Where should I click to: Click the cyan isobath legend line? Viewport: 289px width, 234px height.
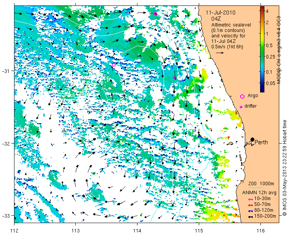256,188
